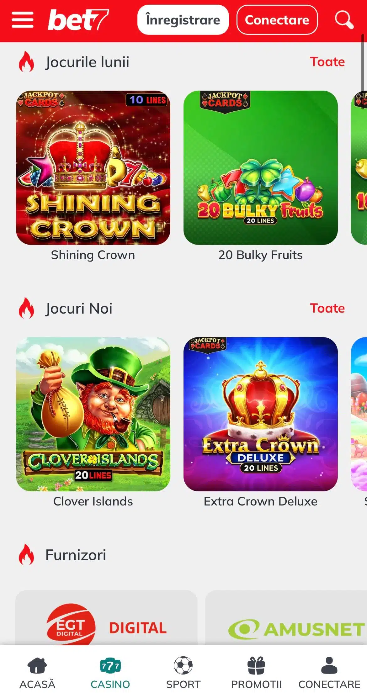Open the hamburger menu
Screen dimensions: 367x693
coord(23,20)
